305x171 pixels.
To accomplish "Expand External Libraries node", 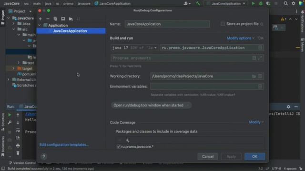I will (9, 80).
